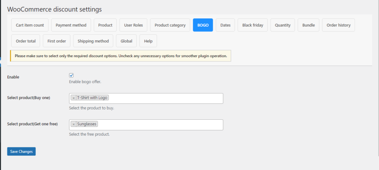
Task: Remove Sunglasses product tag
Action: pos(74,124)
